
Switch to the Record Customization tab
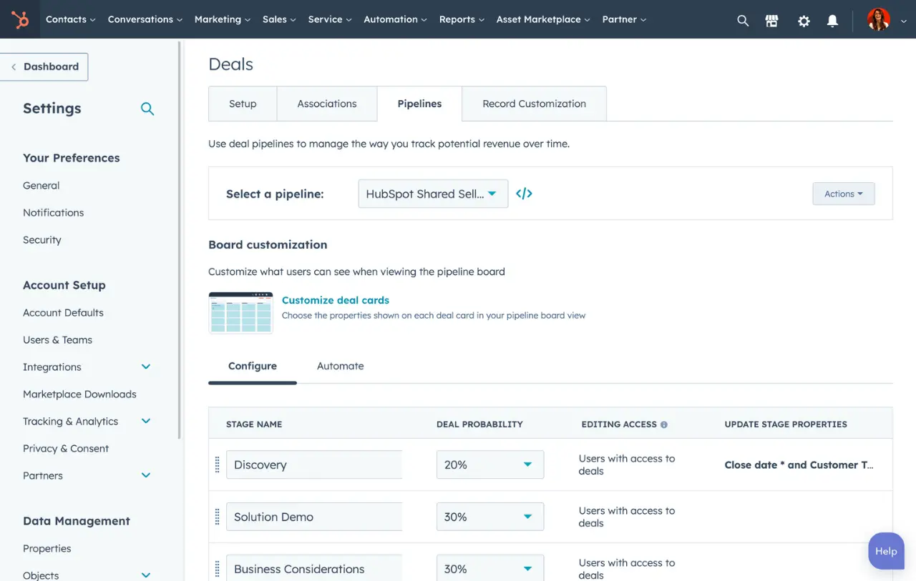pyautogui.click(x=534, y=103)
